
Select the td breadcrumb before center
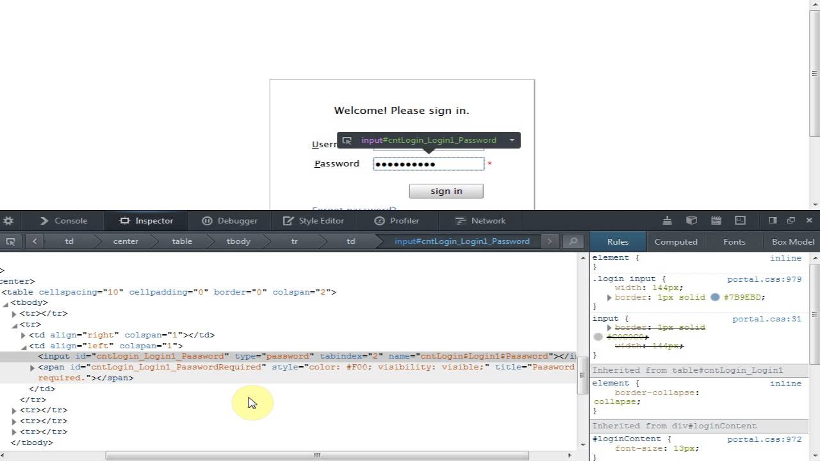[69, 241]
